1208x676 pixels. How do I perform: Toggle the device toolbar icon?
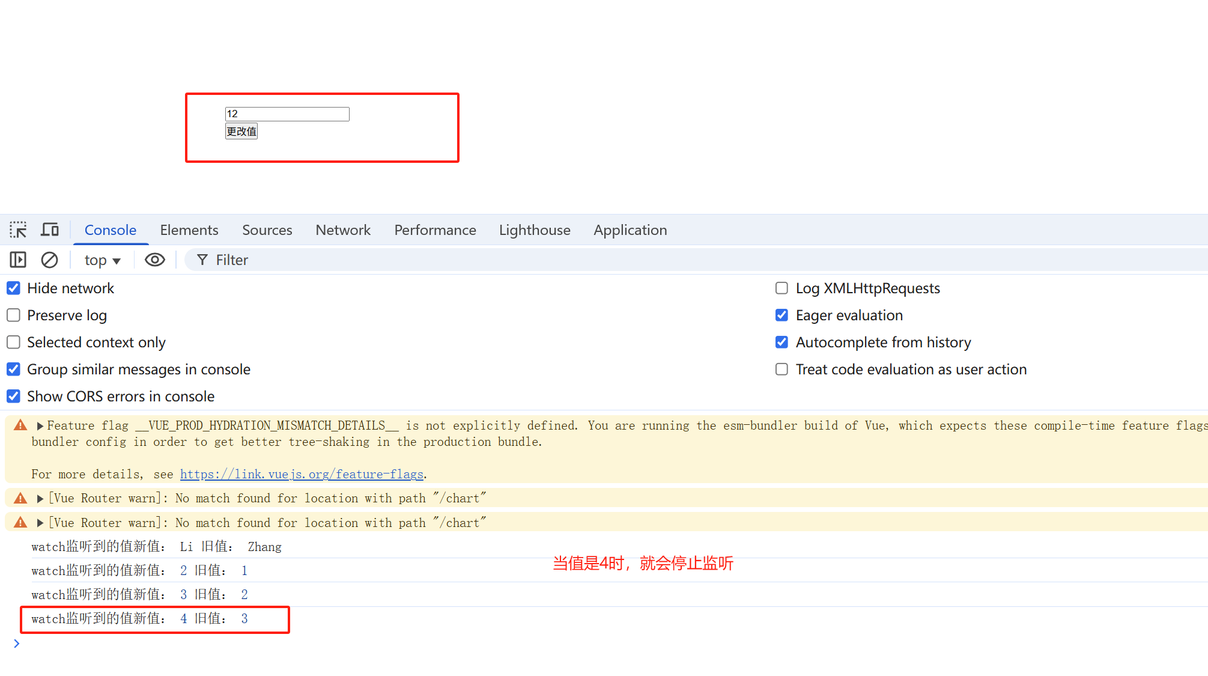pos(49,230)
